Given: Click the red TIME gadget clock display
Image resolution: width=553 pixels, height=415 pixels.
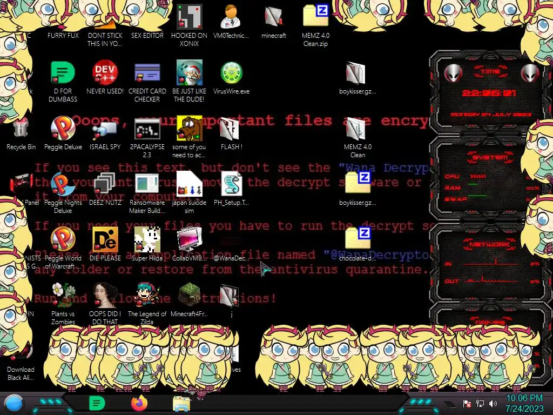Looking at the screenshot, I should coord(489,93).
